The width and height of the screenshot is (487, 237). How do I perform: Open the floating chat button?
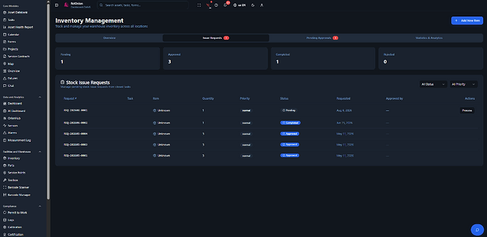coord(477,230)
